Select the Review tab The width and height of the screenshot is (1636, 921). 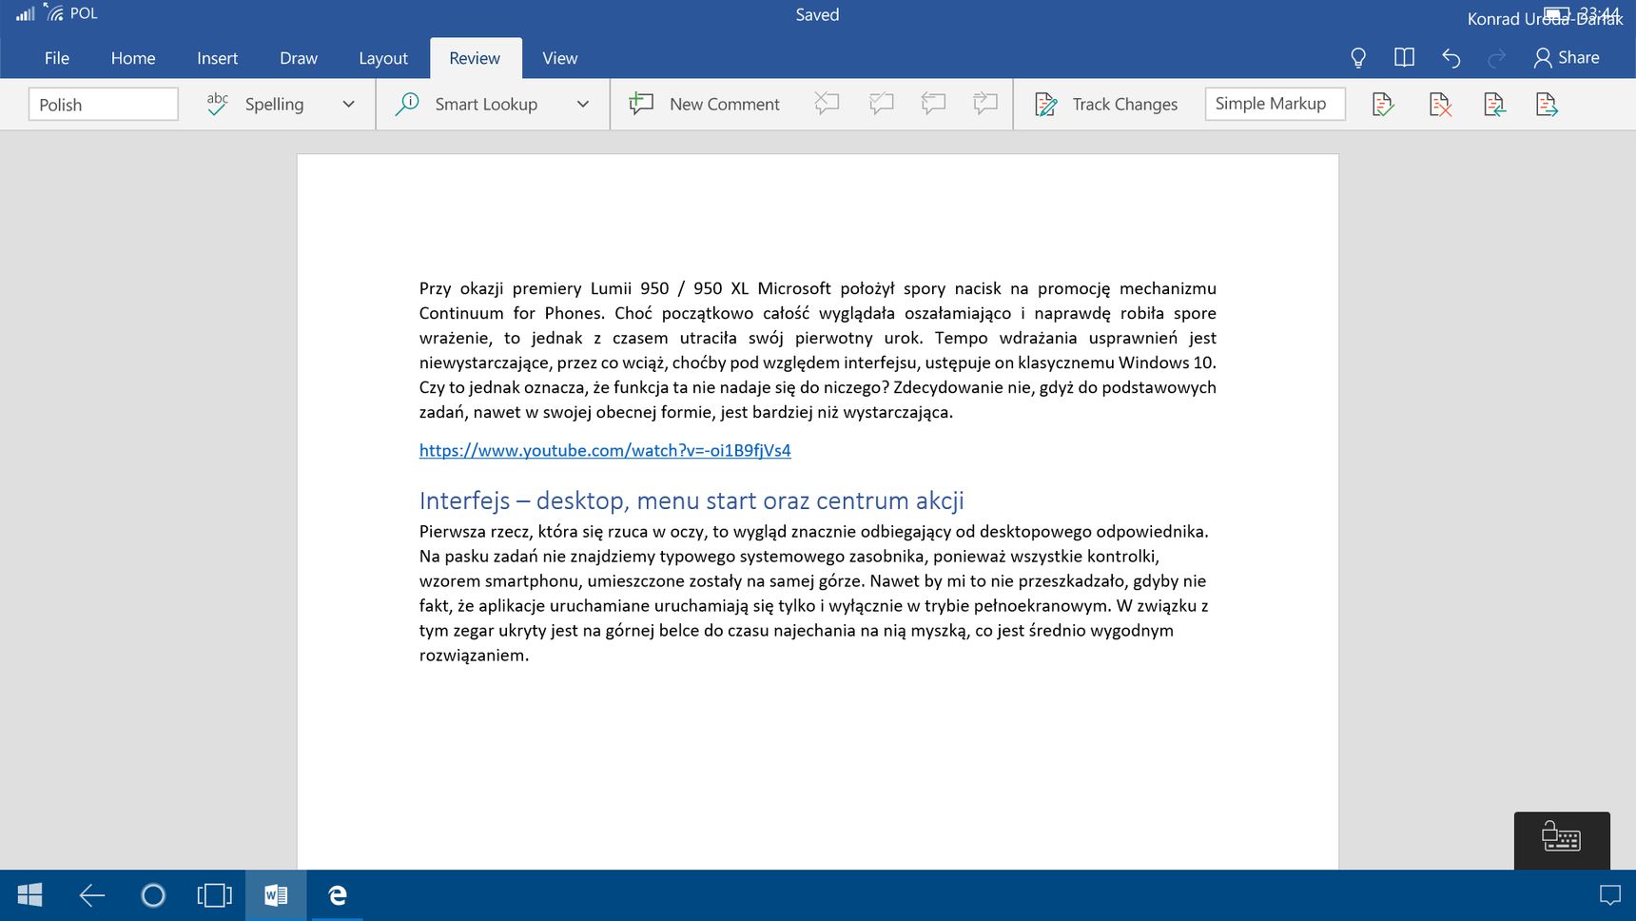pos(475,58)
